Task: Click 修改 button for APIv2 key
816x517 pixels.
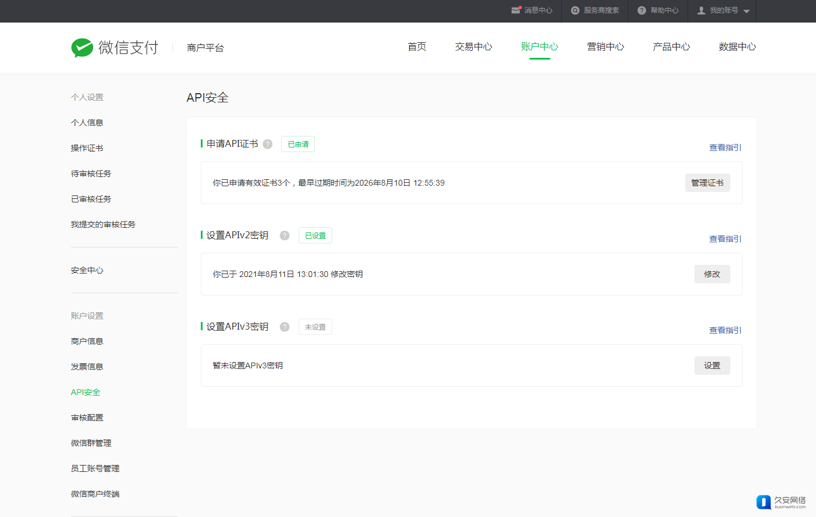Action: [712, 274]
